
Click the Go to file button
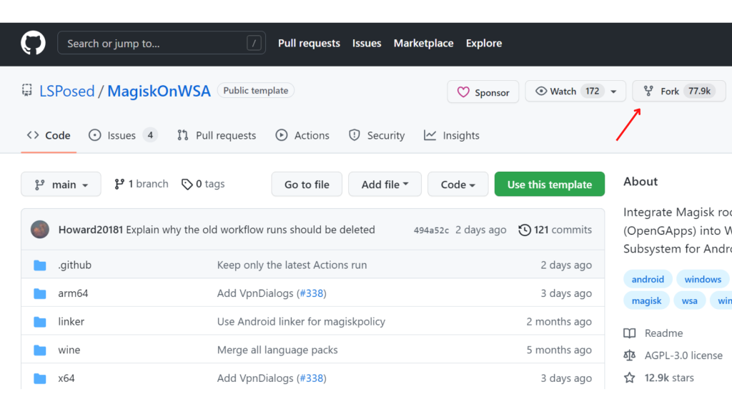pyautogui.click(x=307, y=184)
